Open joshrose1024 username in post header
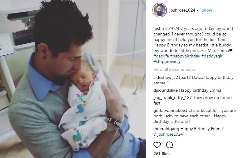The width and height of the screenshot is (242, 158). tap(182, 10)
